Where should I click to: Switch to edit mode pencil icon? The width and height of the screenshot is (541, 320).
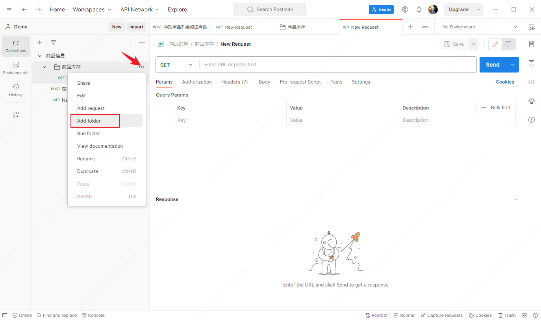click(x=495, y=44)
